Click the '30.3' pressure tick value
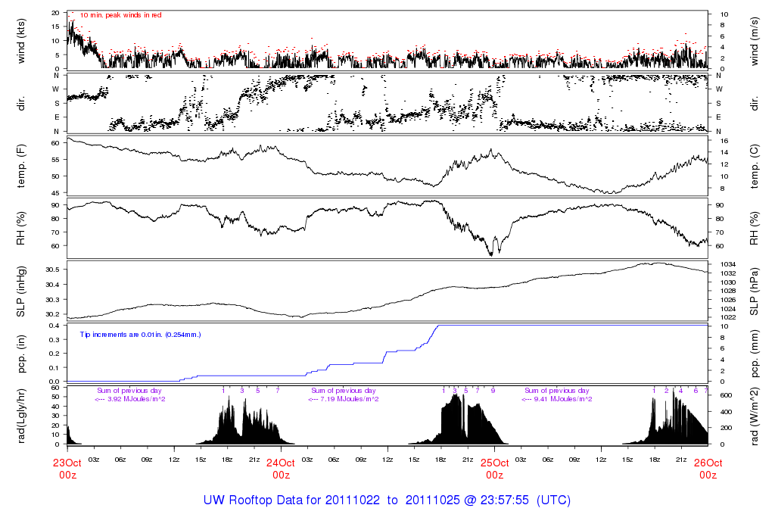775x530 pixels. click(53, 300)
